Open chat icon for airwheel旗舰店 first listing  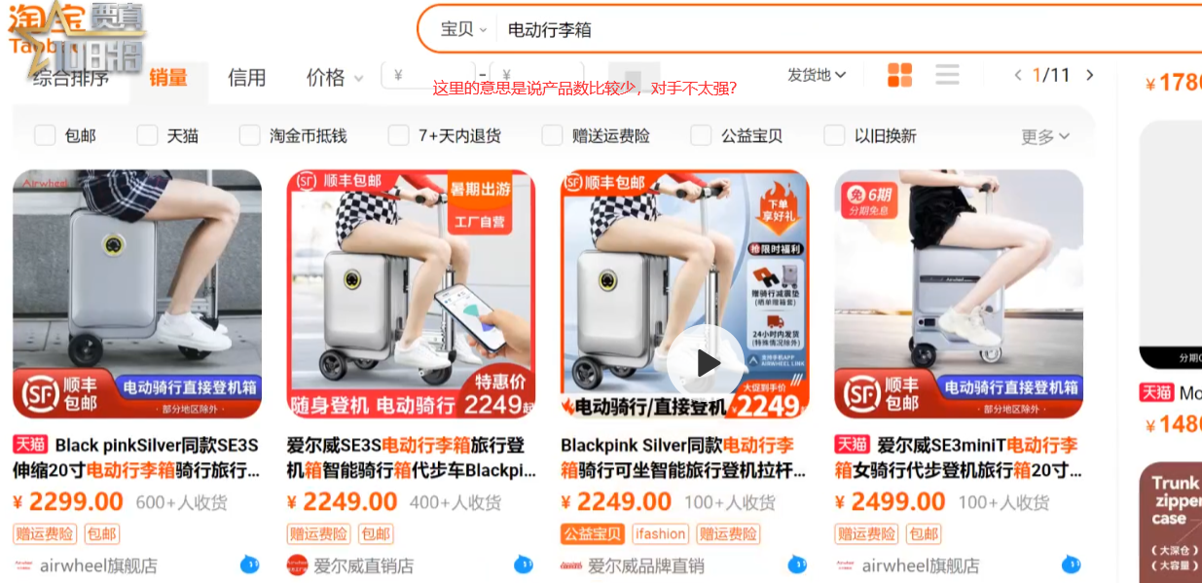click(250, 564)
